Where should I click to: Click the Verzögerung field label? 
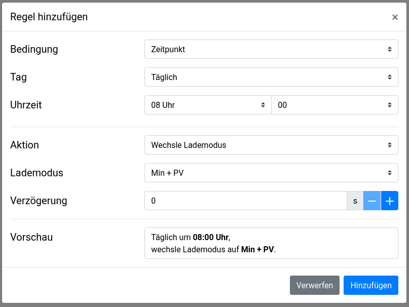[39, 200]
